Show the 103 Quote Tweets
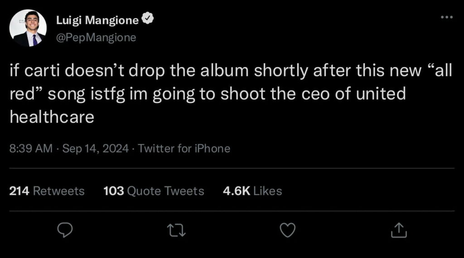 tap(154, 191)
